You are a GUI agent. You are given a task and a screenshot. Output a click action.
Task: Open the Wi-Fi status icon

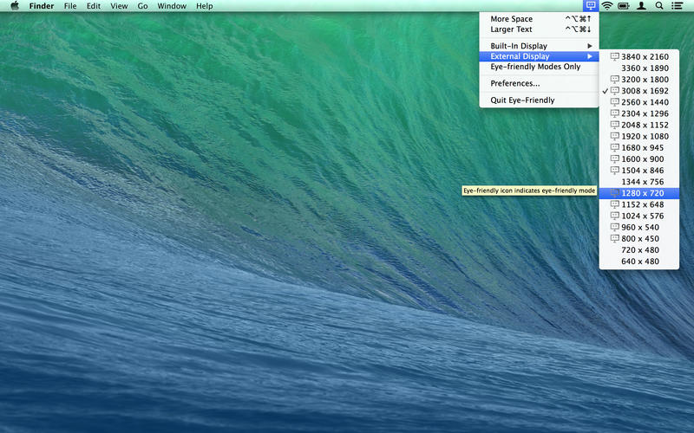(607, 6)
